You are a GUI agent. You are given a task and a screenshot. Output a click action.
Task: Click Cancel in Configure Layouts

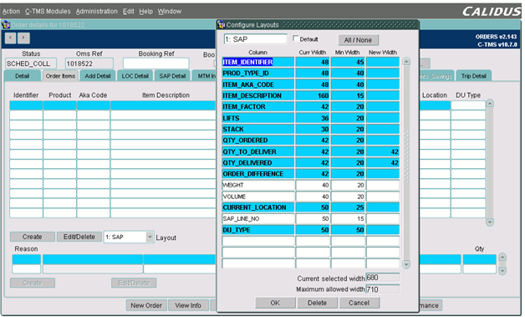tap(359, 303)
